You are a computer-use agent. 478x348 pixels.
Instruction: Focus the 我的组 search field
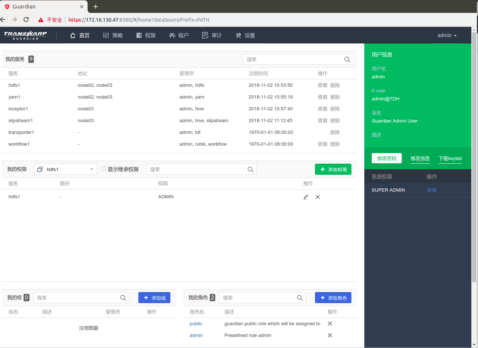tap(81, 298)
